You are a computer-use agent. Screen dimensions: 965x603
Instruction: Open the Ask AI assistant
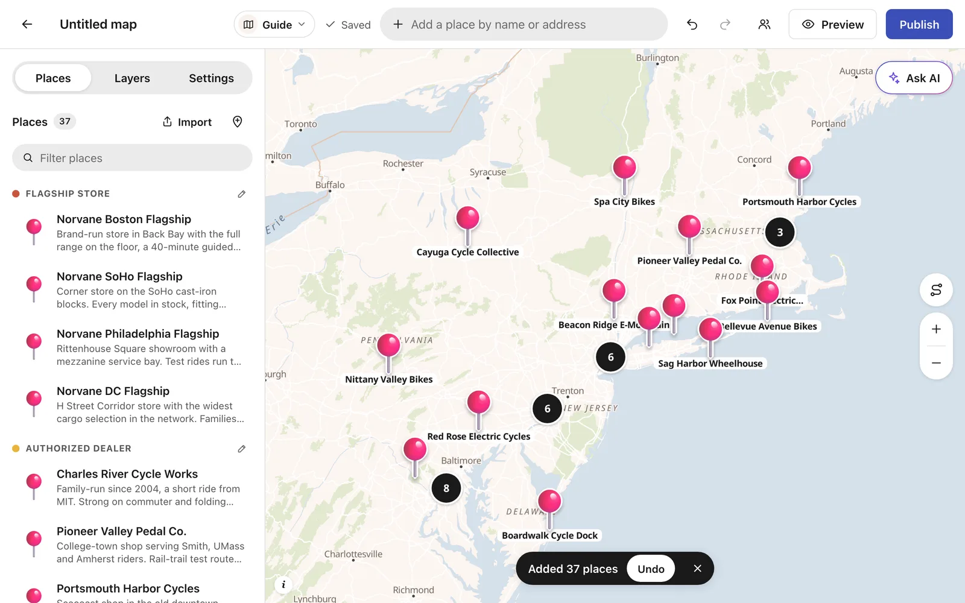pos(914,78)
